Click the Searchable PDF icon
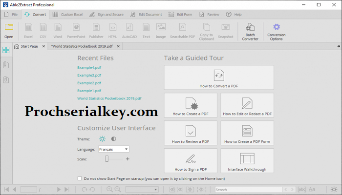342x195 pixels. point(183,27)
